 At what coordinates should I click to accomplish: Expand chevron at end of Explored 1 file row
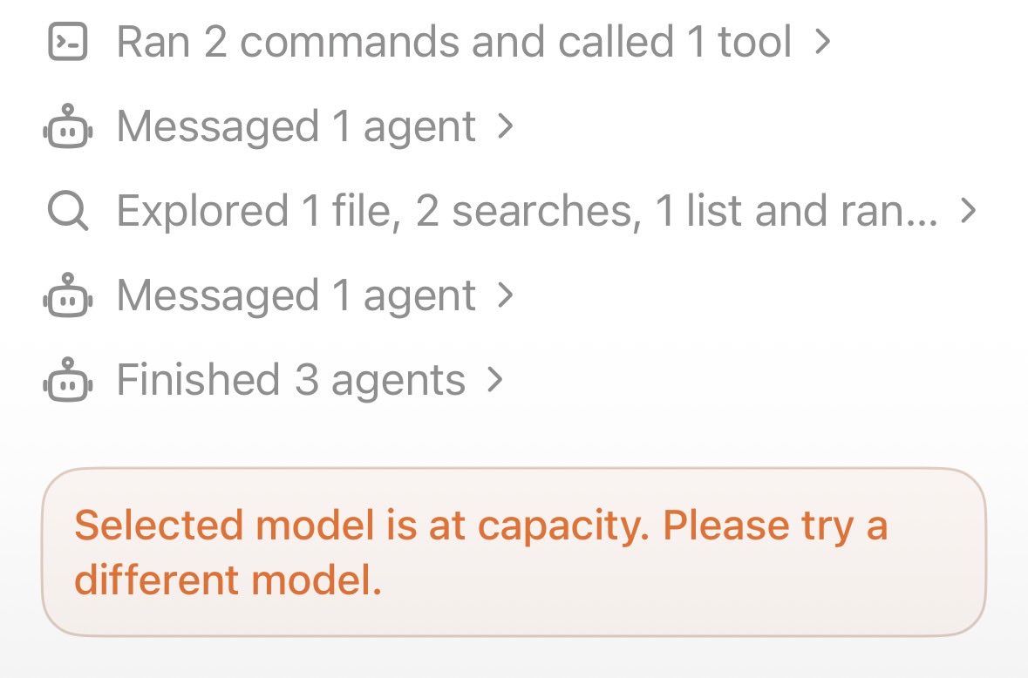[x=969, y=211]
